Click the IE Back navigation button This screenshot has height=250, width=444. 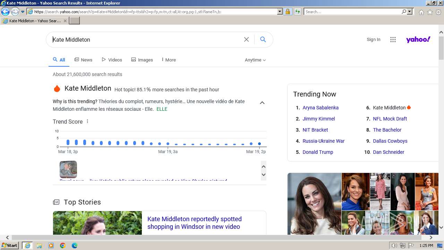[x=5, y=11]
